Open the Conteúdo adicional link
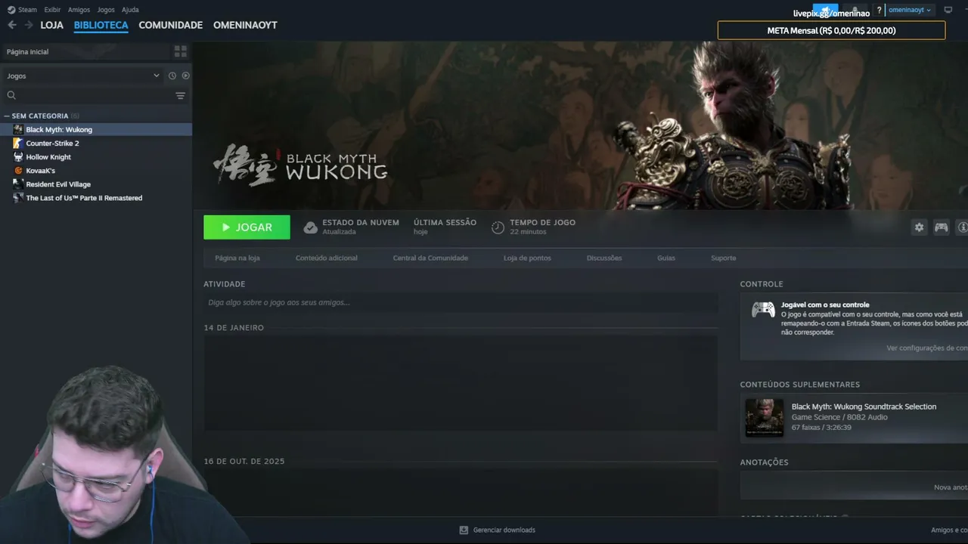968x544 pixels. 327,258
